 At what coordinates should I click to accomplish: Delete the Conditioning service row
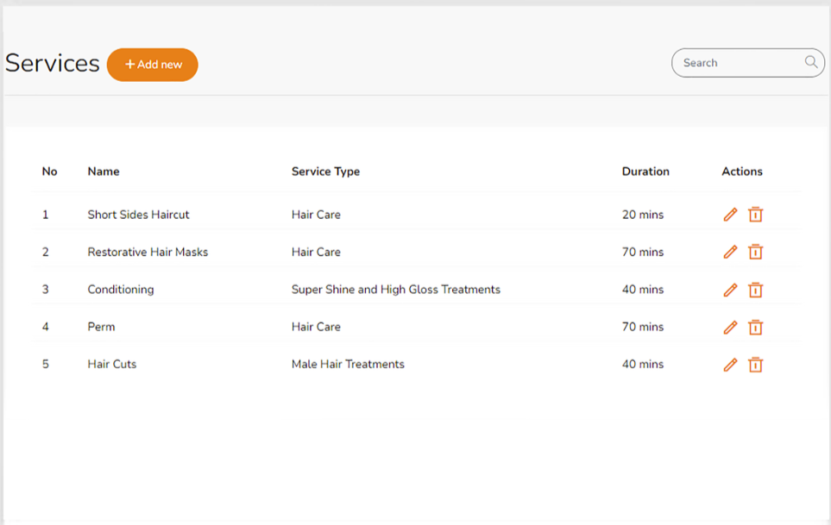tap(755, 290)
